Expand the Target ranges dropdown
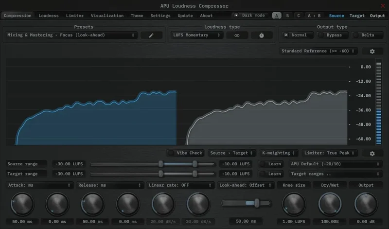389x229 pixels. click(x=335, y=174)
